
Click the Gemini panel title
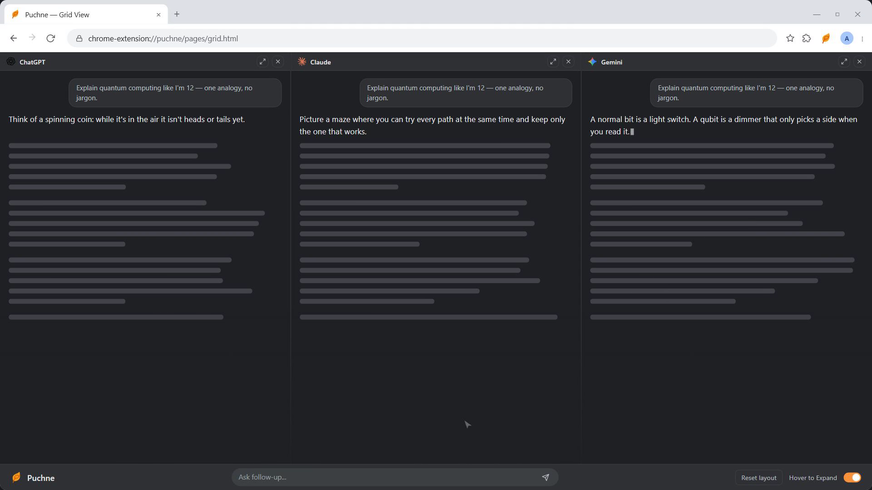[611, 62]
